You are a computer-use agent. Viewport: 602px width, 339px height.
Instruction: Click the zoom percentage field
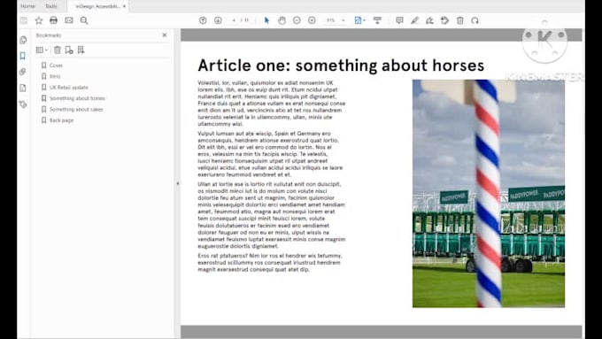(x=331, y=20)
